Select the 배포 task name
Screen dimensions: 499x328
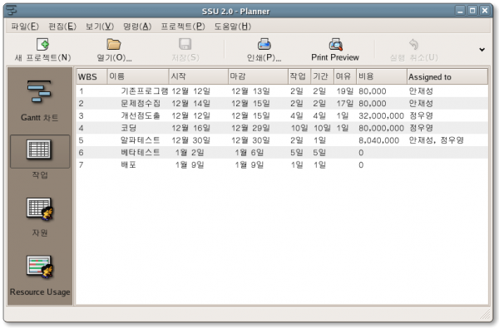[x=129, y=165]
